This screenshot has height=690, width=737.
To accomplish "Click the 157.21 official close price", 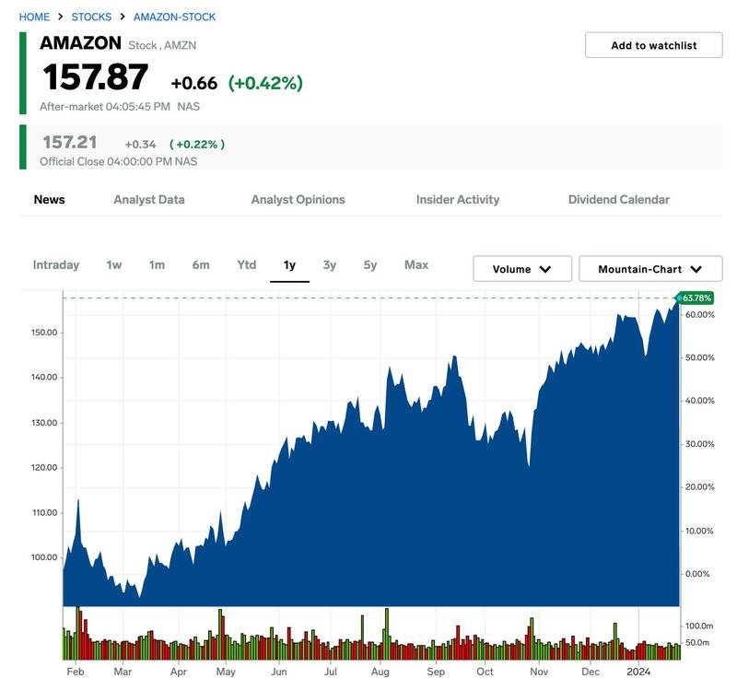I will [70, 142].
